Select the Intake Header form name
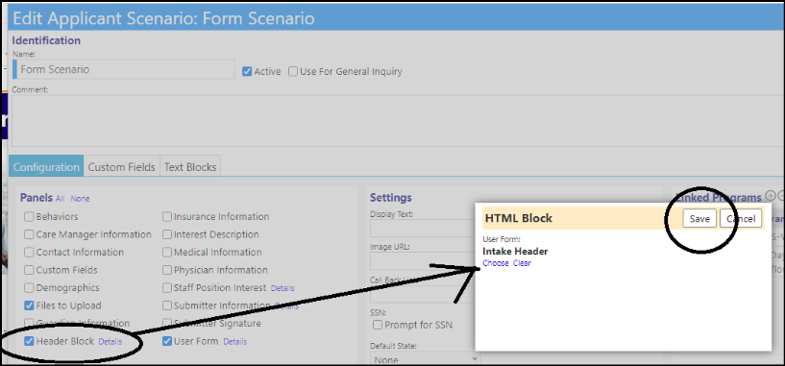This screenshot has width=785, height=366. coord(515,252)
